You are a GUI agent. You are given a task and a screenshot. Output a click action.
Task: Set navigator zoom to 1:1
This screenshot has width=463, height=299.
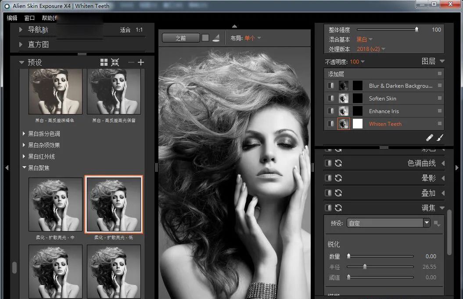pos(139,30)
